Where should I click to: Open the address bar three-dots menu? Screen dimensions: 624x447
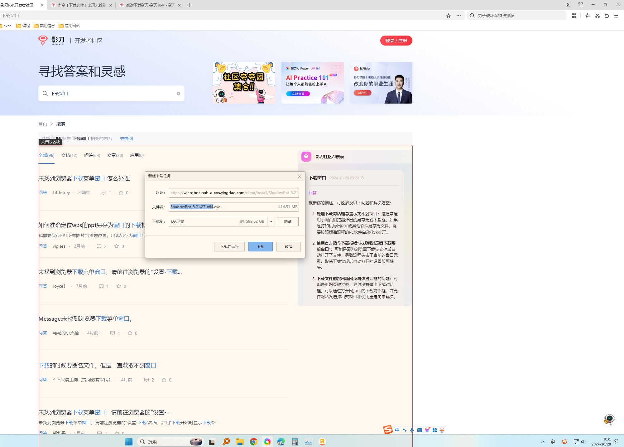point(458,16)
